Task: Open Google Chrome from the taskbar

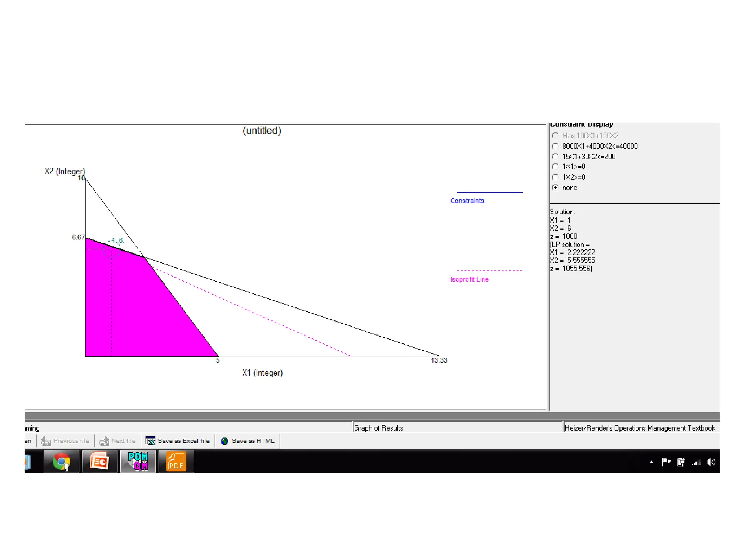Action: [61, 462]
